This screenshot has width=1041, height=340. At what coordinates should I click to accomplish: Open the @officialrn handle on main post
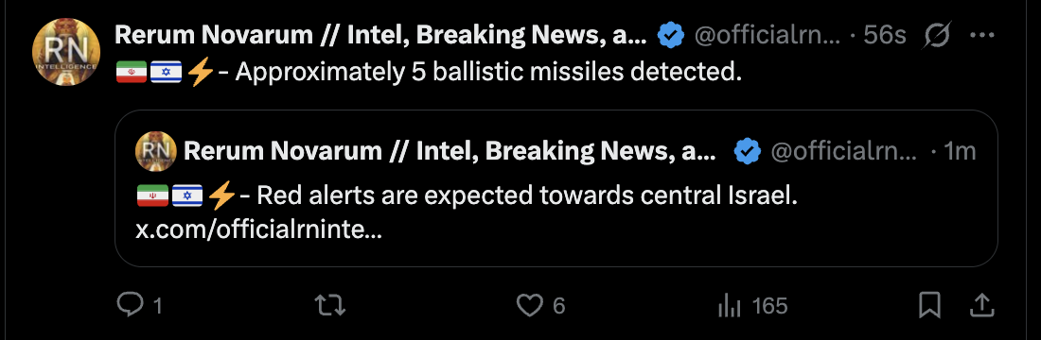768,35
